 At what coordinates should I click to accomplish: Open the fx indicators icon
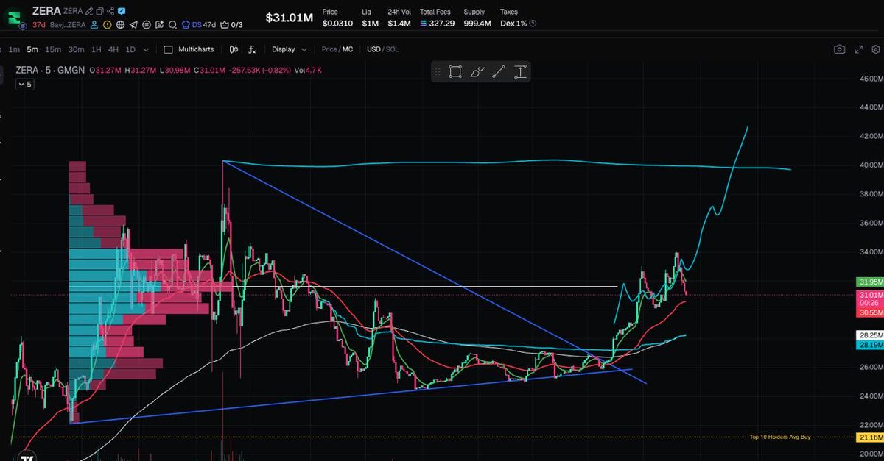[x=252, y=49]
